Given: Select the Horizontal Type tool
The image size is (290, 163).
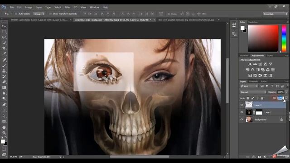Looking at the screenshot, I should click(x=4, y=110).
